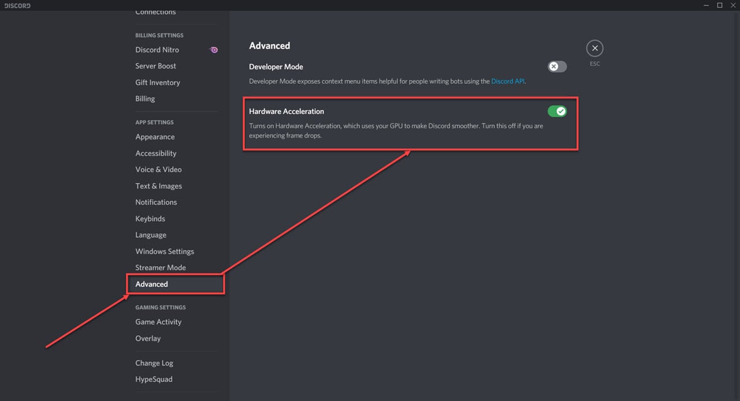Maximize the Discord window
The image size is (740, 401).
coord(720,5)
